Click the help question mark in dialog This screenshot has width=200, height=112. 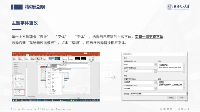(179, 54)
